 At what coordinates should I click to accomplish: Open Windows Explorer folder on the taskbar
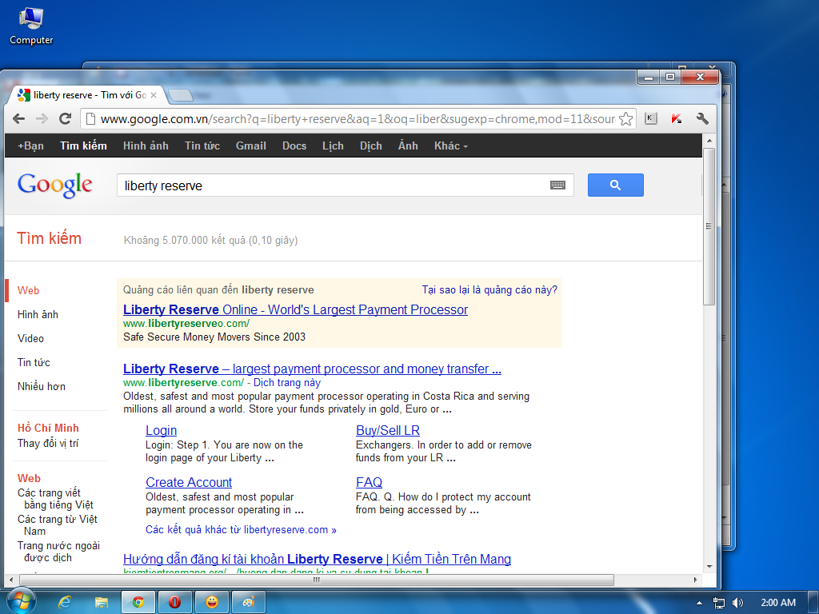(x=102, y=603)
